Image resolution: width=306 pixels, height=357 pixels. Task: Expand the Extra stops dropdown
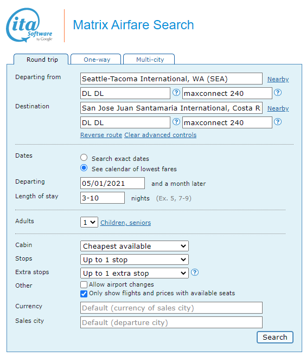tap(135, 273)
